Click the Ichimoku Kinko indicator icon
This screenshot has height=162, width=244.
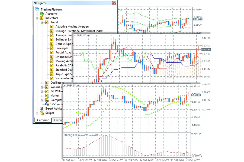(52, 57)
